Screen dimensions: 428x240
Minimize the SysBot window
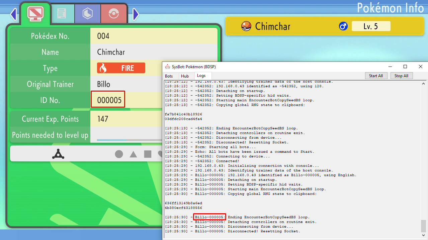pyautogui.click(x=390, y=67)
